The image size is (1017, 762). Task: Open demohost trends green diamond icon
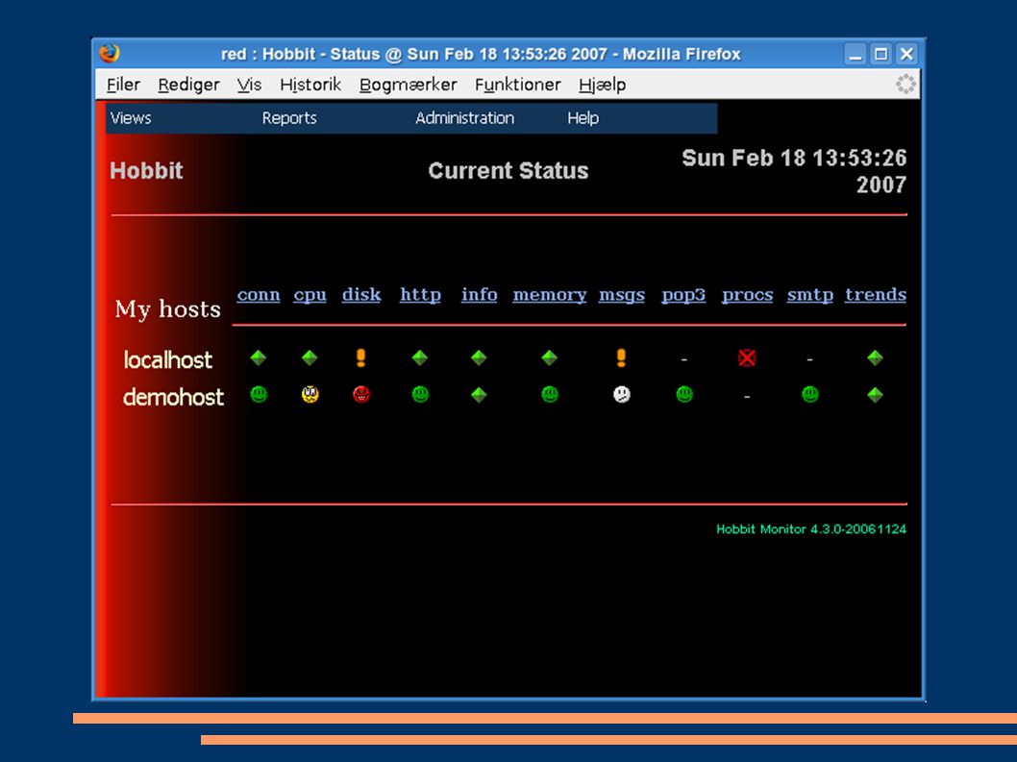click(x=876, y=395)
